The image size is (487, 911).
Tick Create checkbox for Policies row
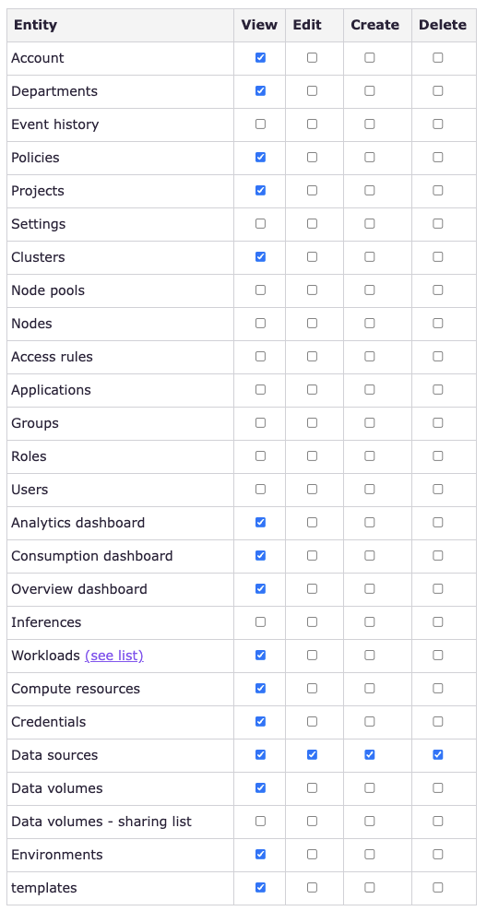click(370, 157)
